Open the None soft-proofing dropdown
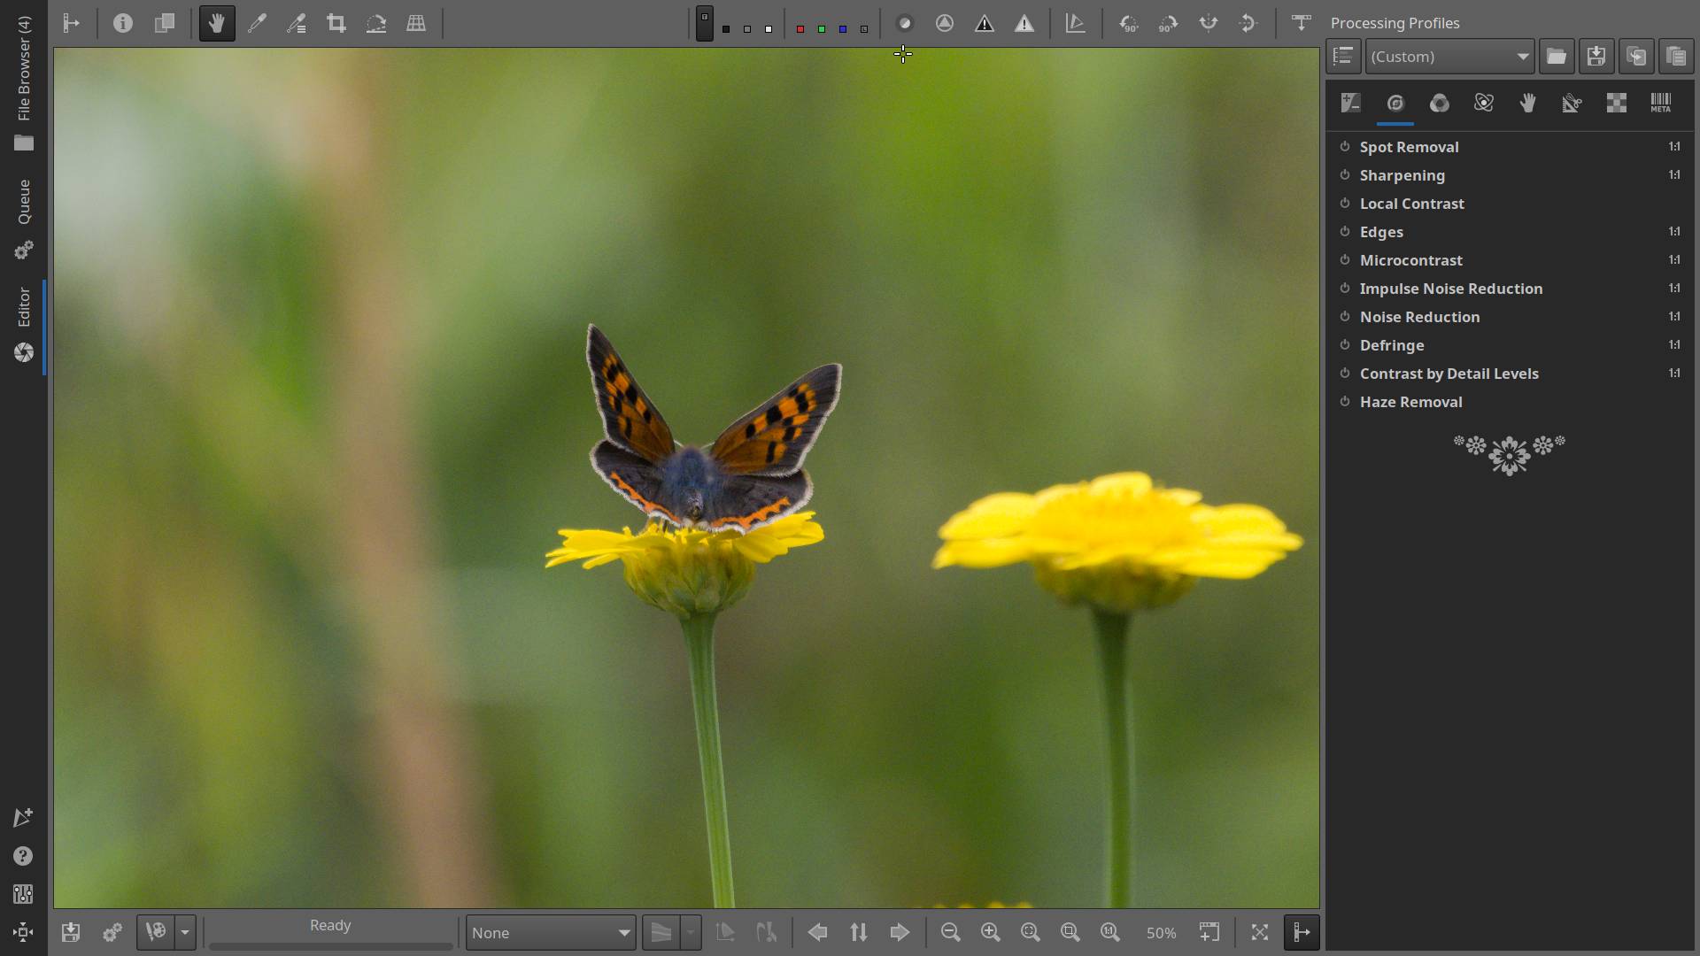The width and height of the screenshot is (1700, 956). click(x=550, y=933)
